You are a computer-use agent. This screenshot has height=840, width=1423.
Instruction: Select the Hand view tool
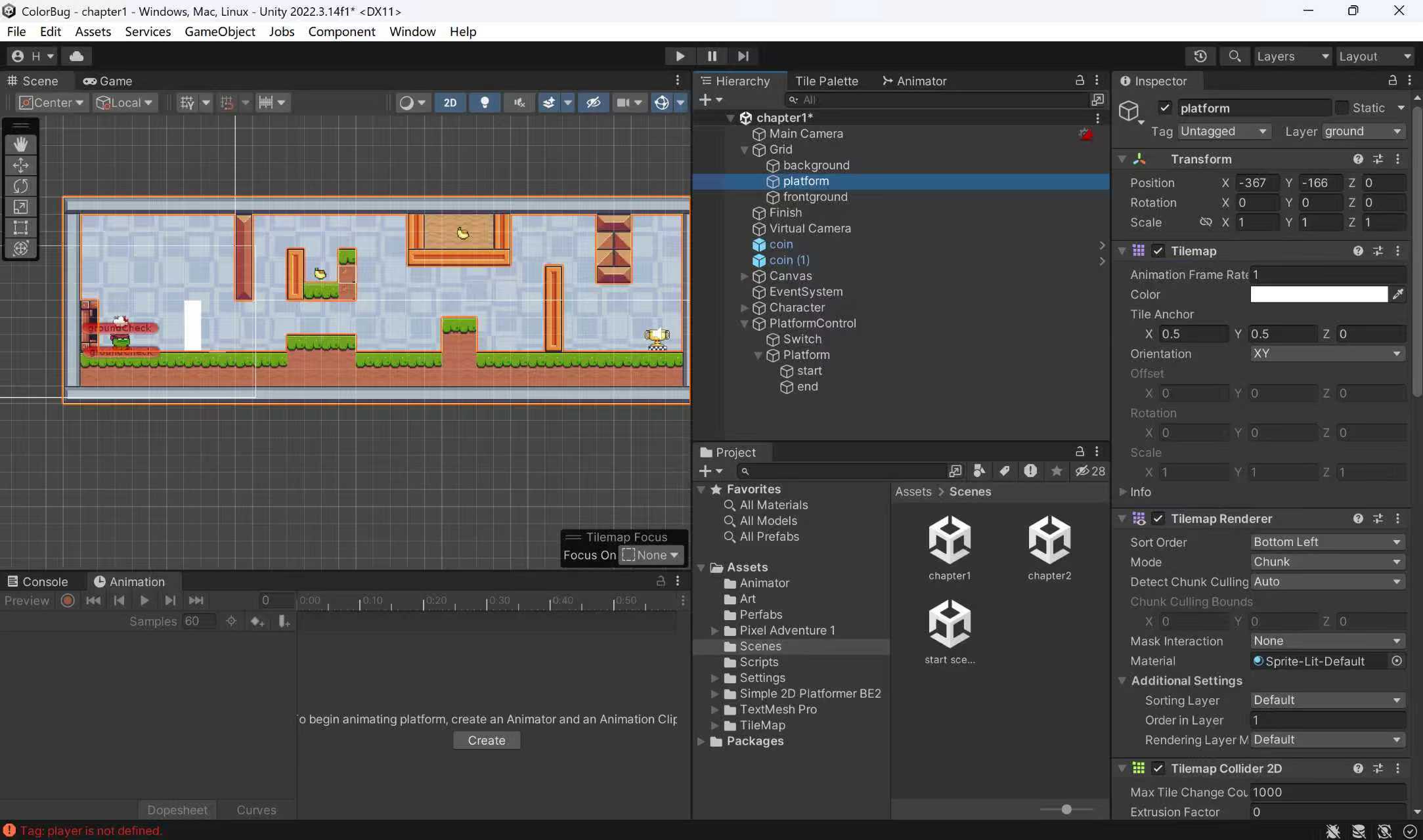click(20, 144)
